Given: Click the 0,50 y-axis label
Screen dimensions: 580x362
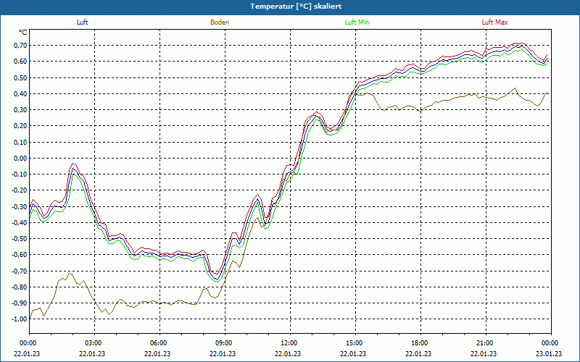Looking at the screenshot, I should click(x=21, y=77).
